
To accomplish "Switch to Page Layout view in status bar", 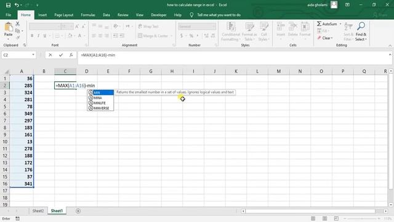I will (324, 218).
